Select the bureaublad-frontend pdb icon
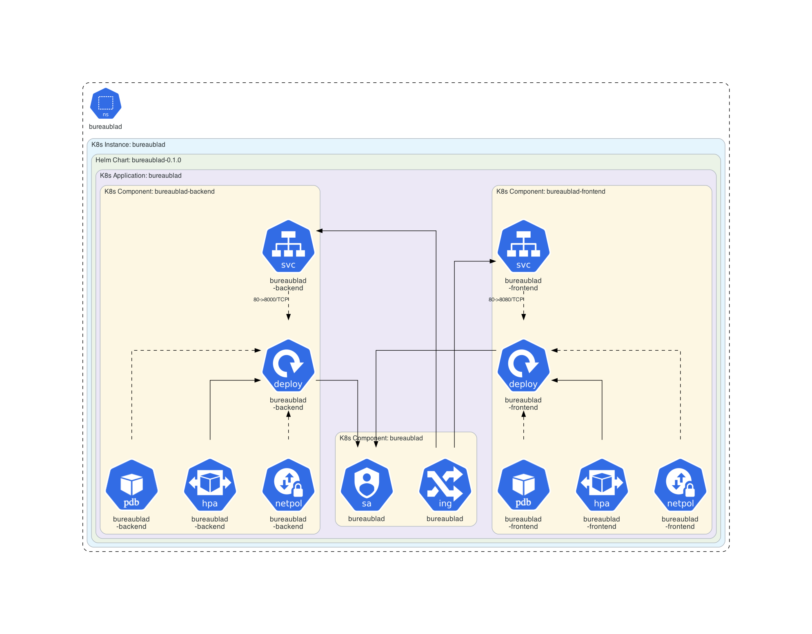812x634 pixels. point(523,485)
